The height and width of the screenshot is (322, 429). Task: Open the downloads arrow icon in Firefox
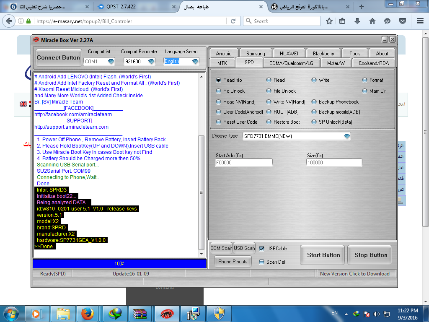pyautogui.click(x=357, y=21)
